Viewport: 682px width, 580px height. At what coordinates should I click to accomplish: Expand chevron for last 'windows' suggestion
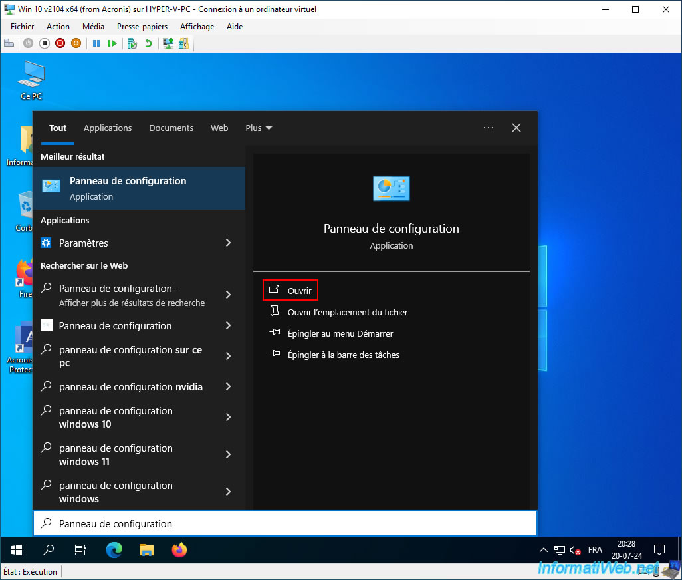pos(229,492)
